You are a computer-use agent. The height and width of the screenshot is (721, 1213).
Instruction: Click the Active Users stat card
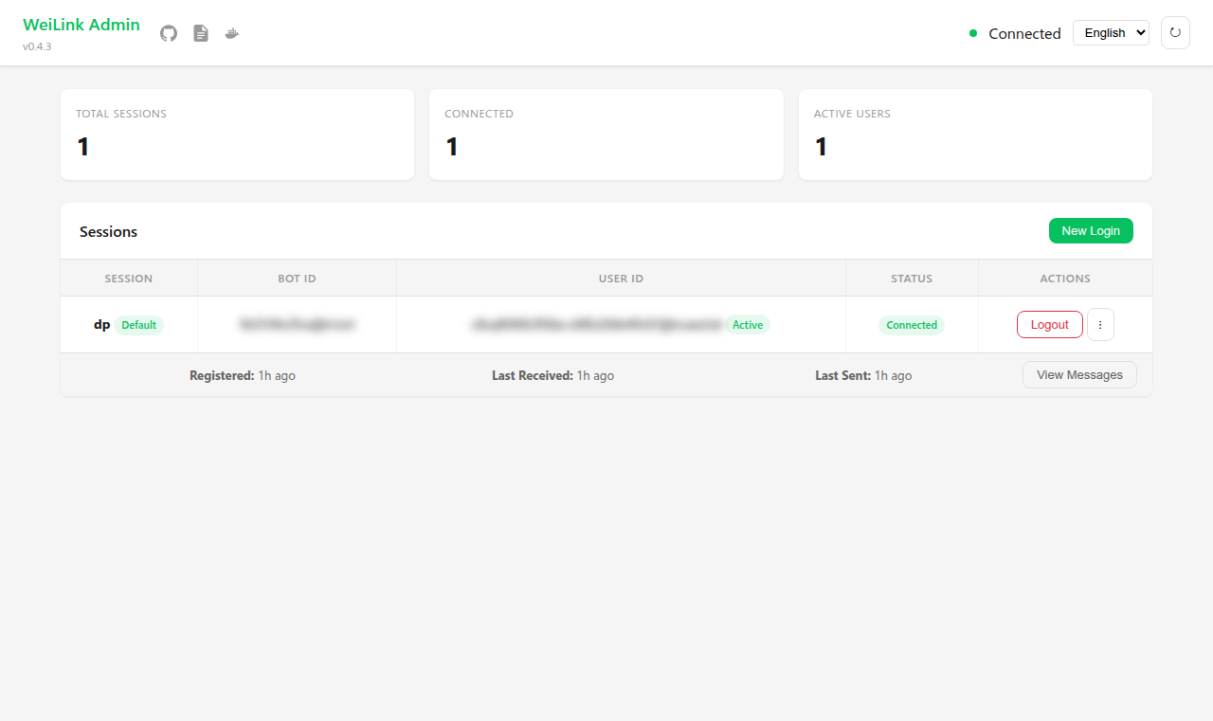pyautogui.click(x=975, y=135)
